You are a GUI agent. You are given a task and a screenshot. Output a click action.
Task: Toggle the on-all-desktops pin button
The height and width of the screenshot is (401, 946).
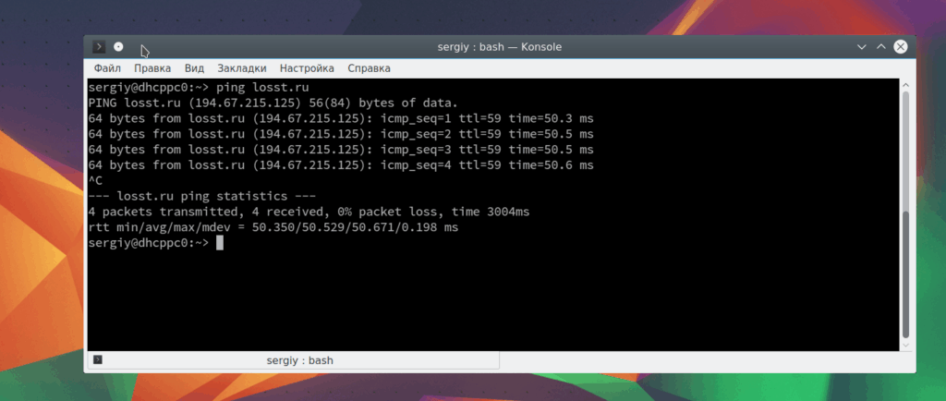(118, 47)
